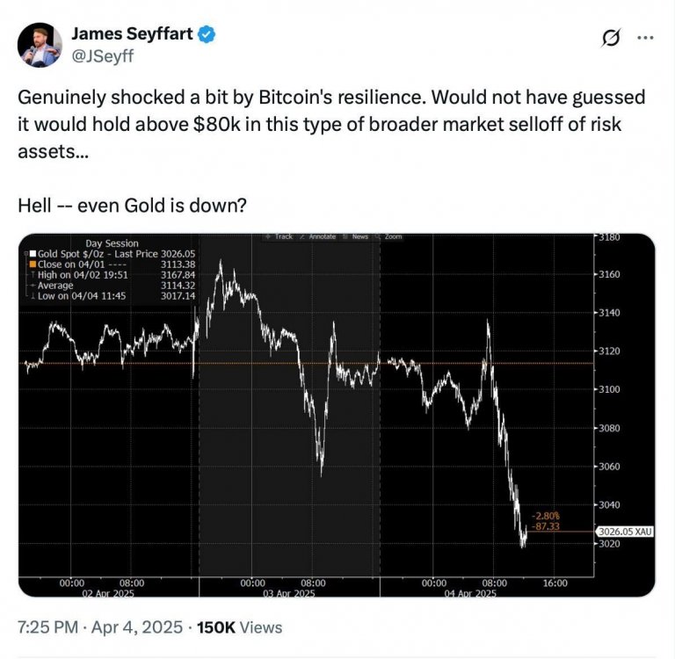The width and height of the screenshot is (675, 659).
Task: Click the 7:25 PM · Apr 4, 2025 timestamp
Action: tap(101, 627)
